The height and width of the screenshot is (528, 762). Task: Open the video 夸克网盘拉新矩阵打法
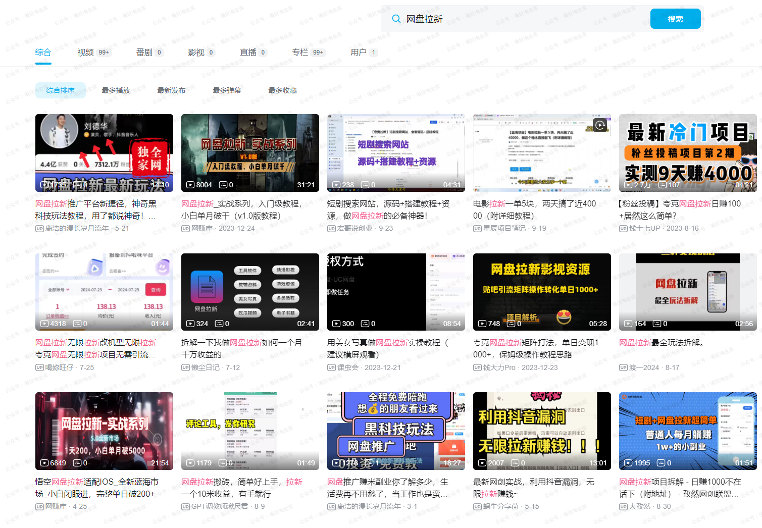point(536,348)
